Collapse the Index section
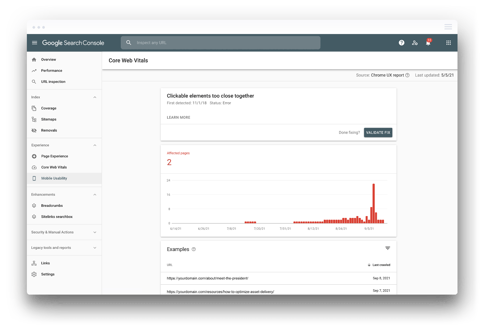Viewport: 485px width, 332px height. pyautogui.click(x=95, y=97)
